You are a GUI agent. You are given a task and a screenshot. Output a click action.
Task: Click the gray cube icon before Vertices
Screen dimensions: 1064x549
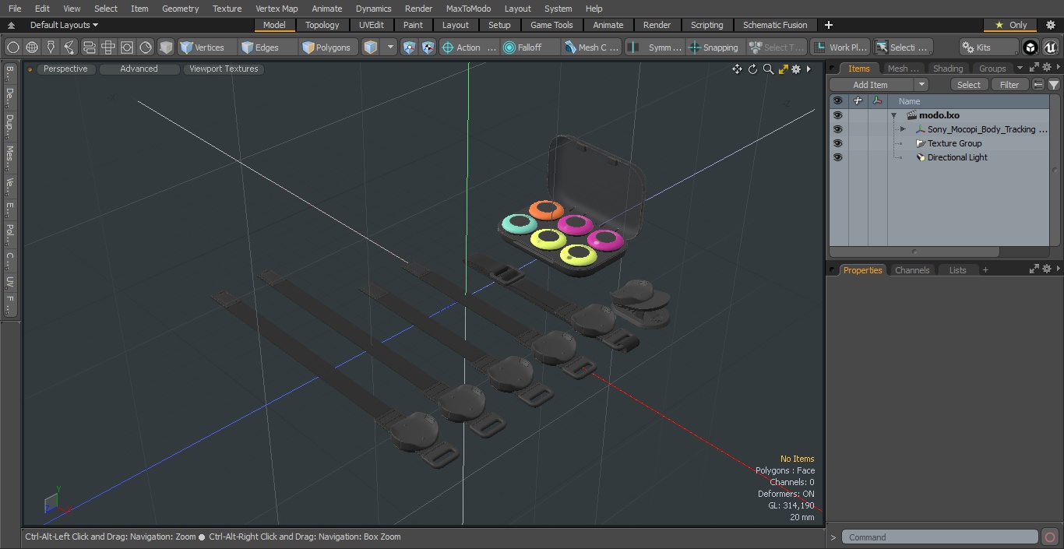166,48
